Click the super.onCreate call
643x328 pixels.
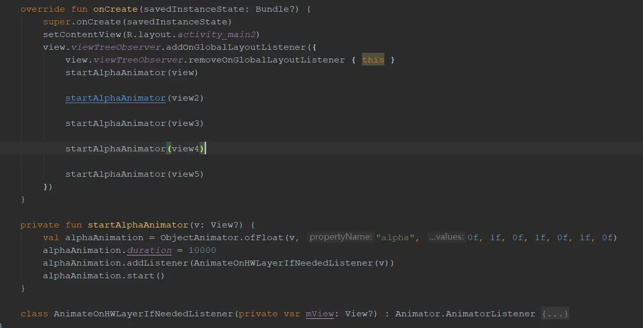coord(137,22)
